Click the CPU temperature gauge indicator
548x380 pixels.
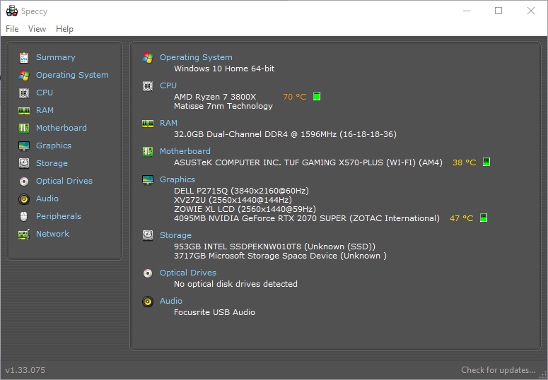(317, 96)
